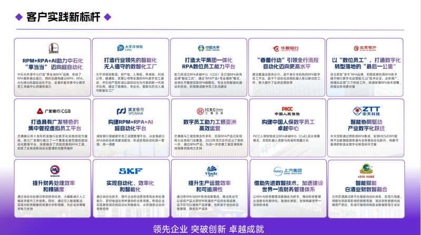This screenshot has width=421, height=235.
Task: Click the 古井贡酒 liquor brand emblem
Action: click(366, 171)
